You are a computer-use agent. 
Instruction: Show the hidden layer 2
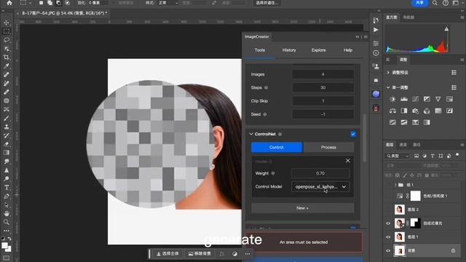click(388, 210)
